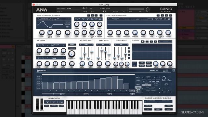The height and width of the screenshot is (117, 208).
Task: Adjust the VOICES knob
Action: (x=77, y=24)
